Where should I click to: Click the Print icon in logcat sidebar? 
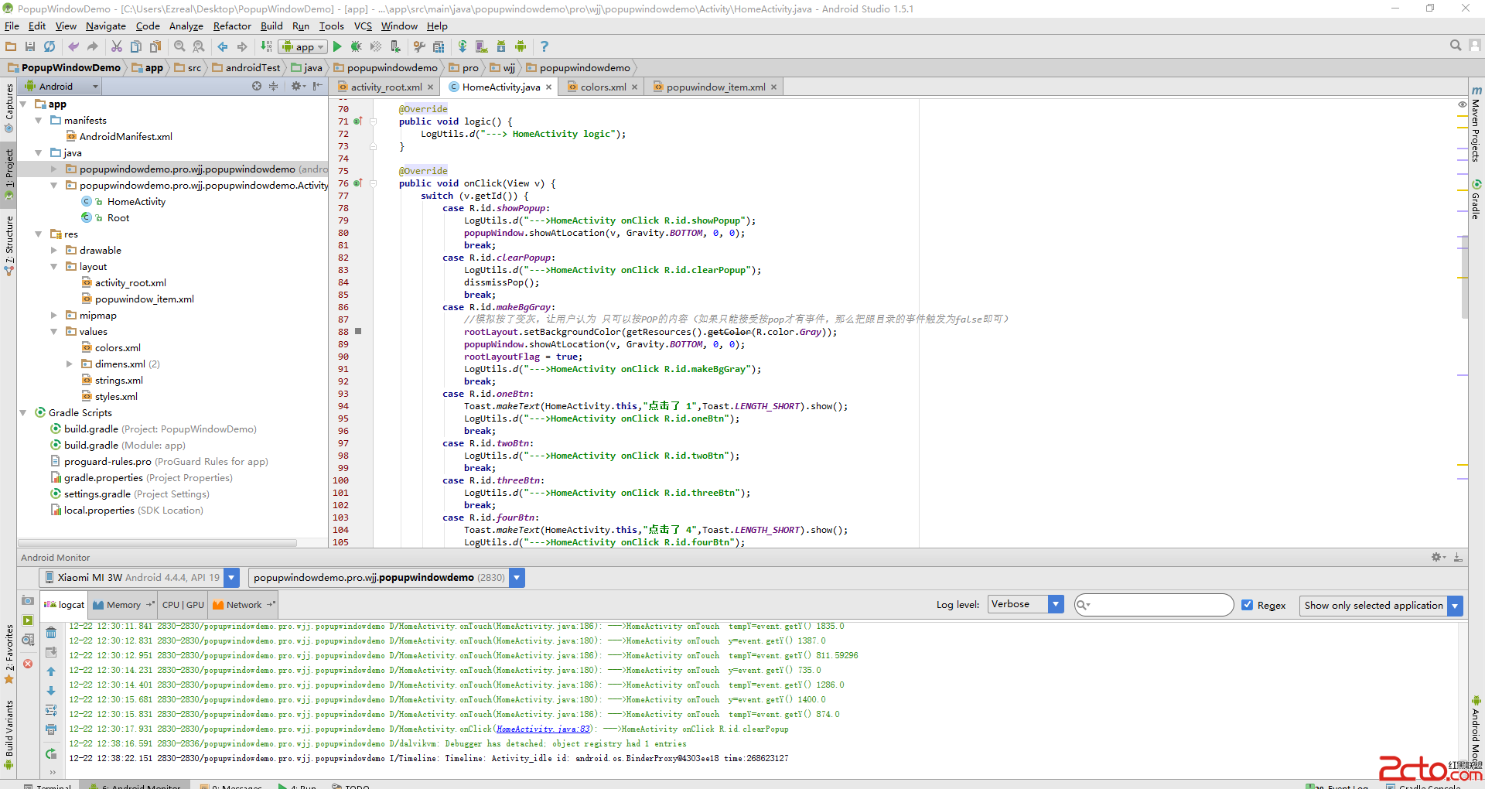pyautogui.click(x=51, y=729)
